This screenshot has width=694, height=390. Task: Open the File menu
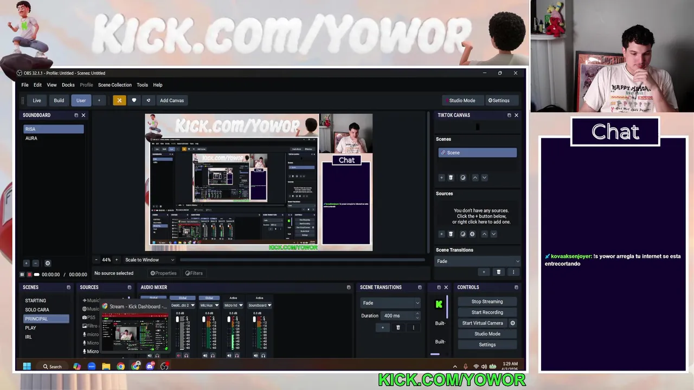pyautogui.click(x=25, y=85)
